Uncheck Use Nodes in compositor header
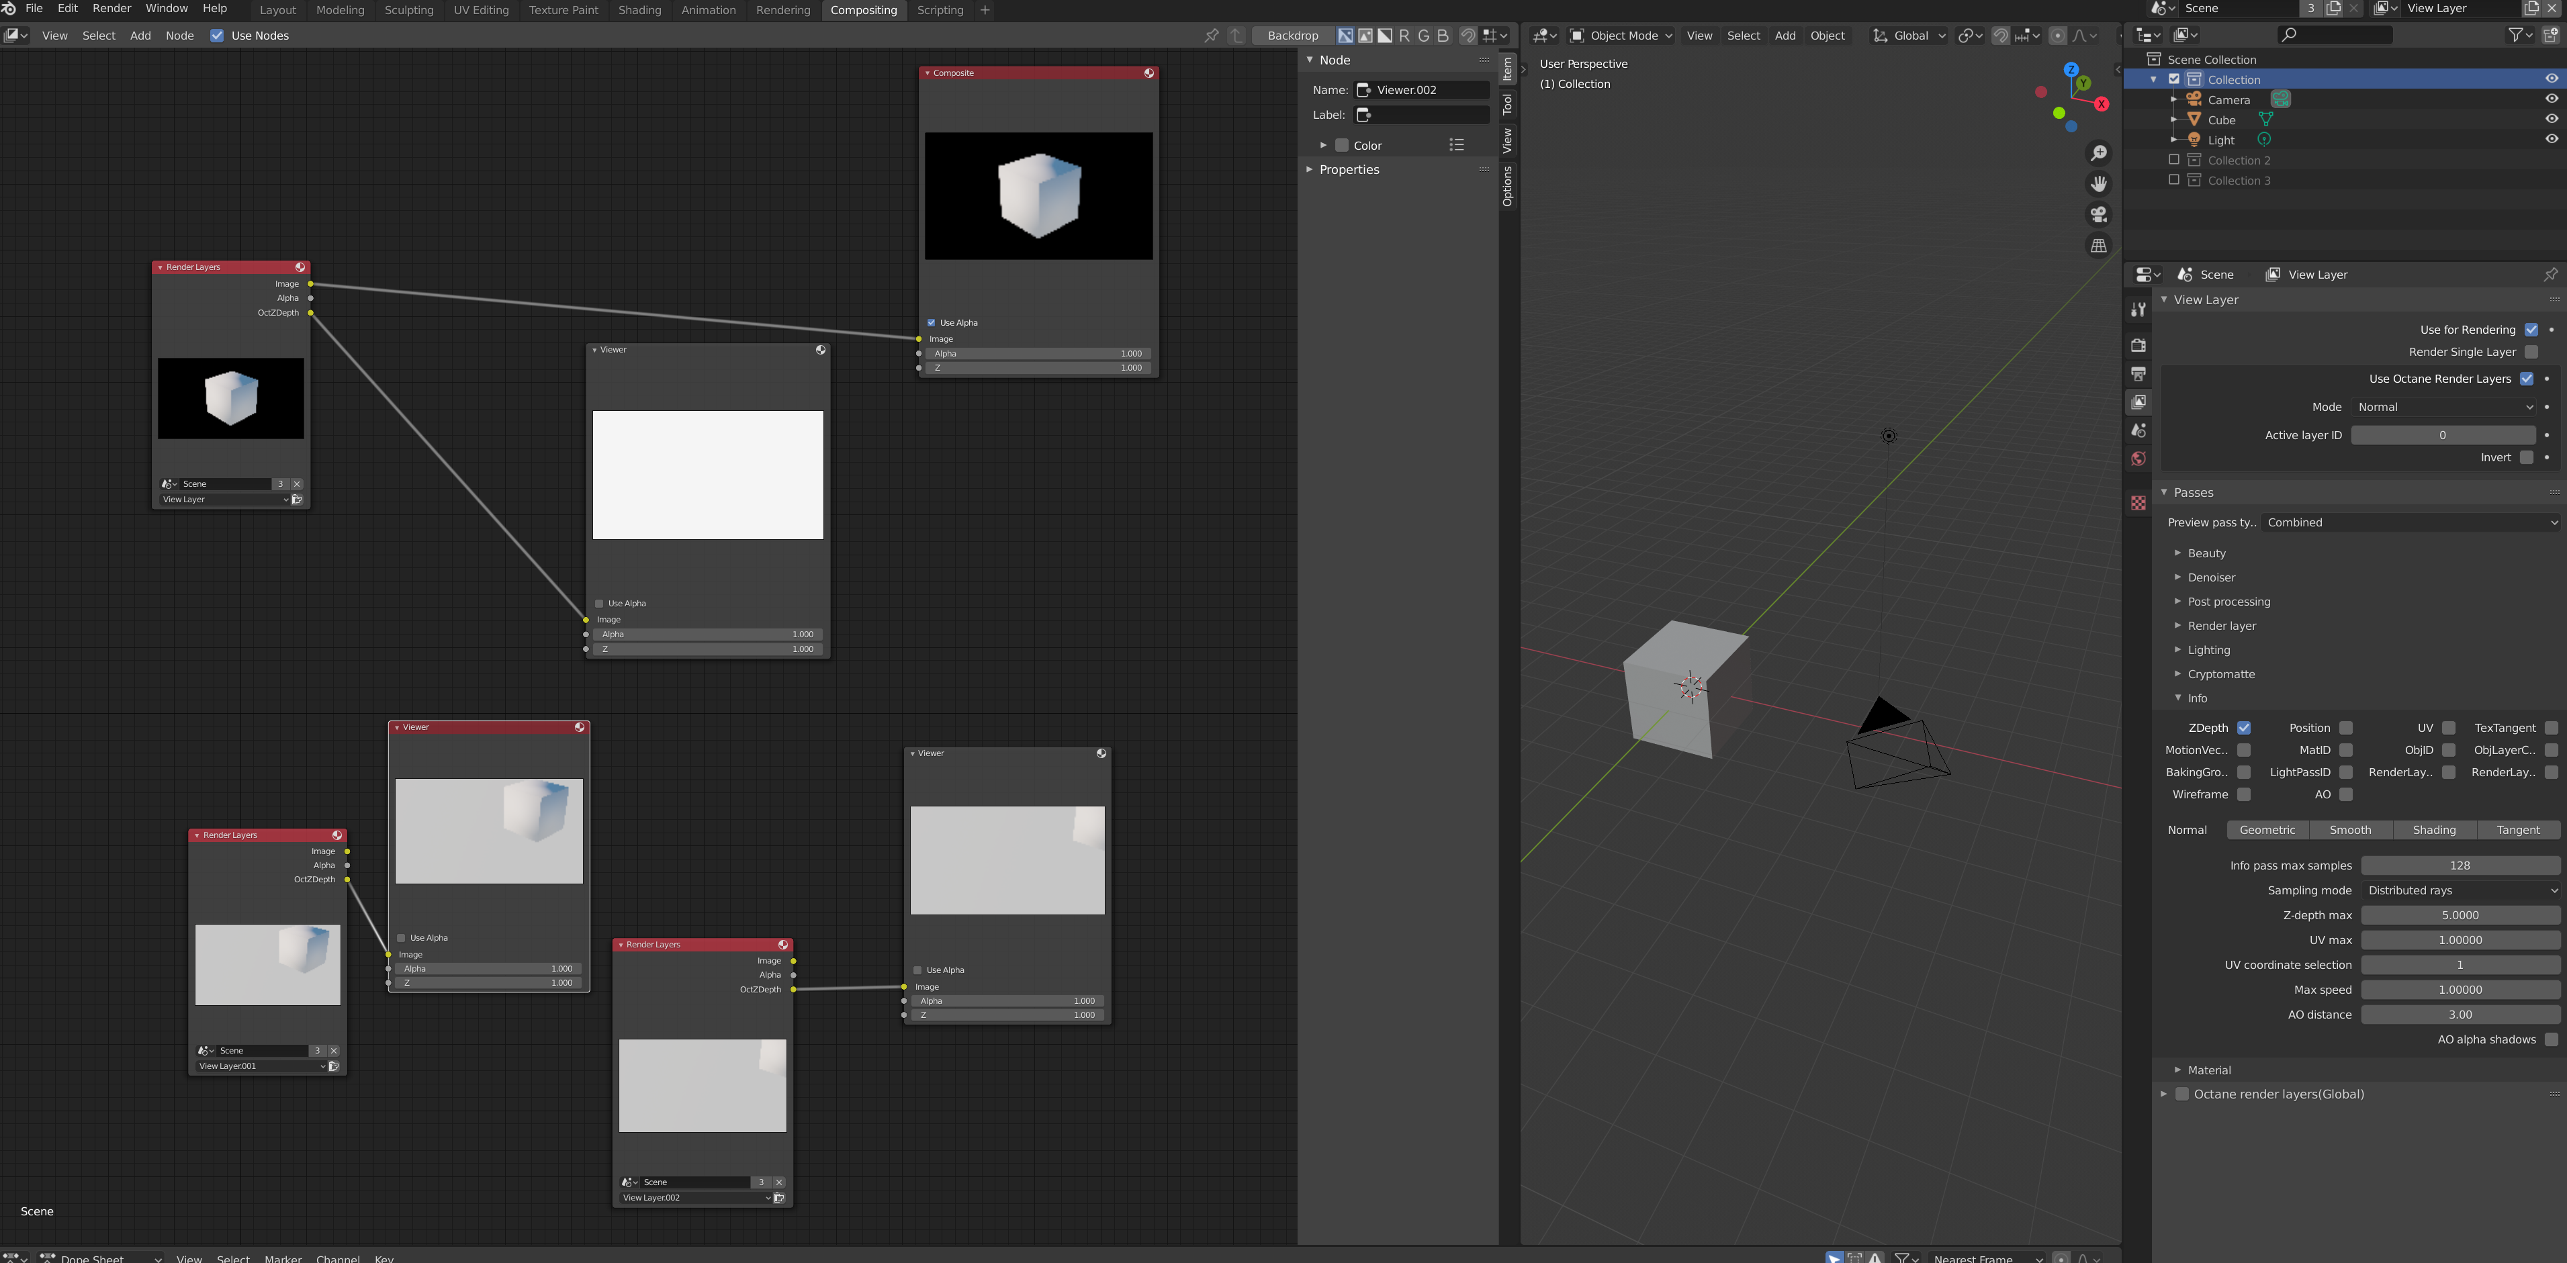Screen dimensions: 2567x1263 [217, 36]
